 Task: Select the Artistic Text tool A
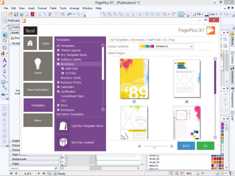[x=4, y=60]
